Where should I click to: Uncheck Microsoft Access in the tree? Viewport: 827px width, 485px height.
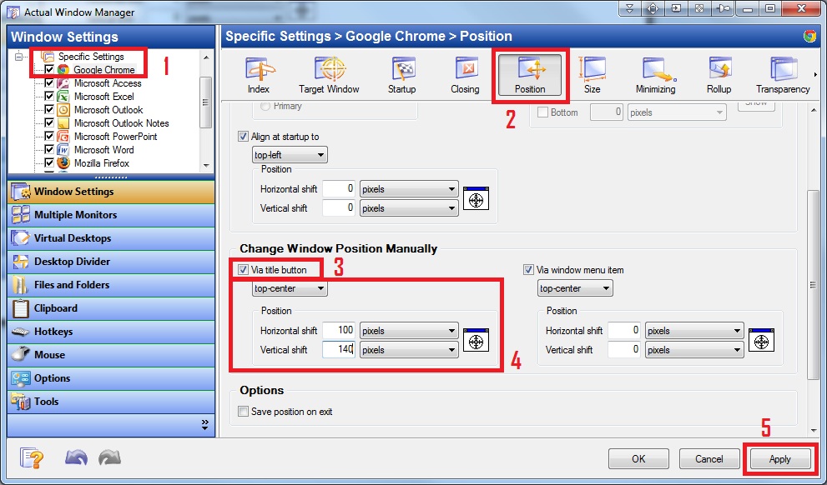(x=49, y=83)
